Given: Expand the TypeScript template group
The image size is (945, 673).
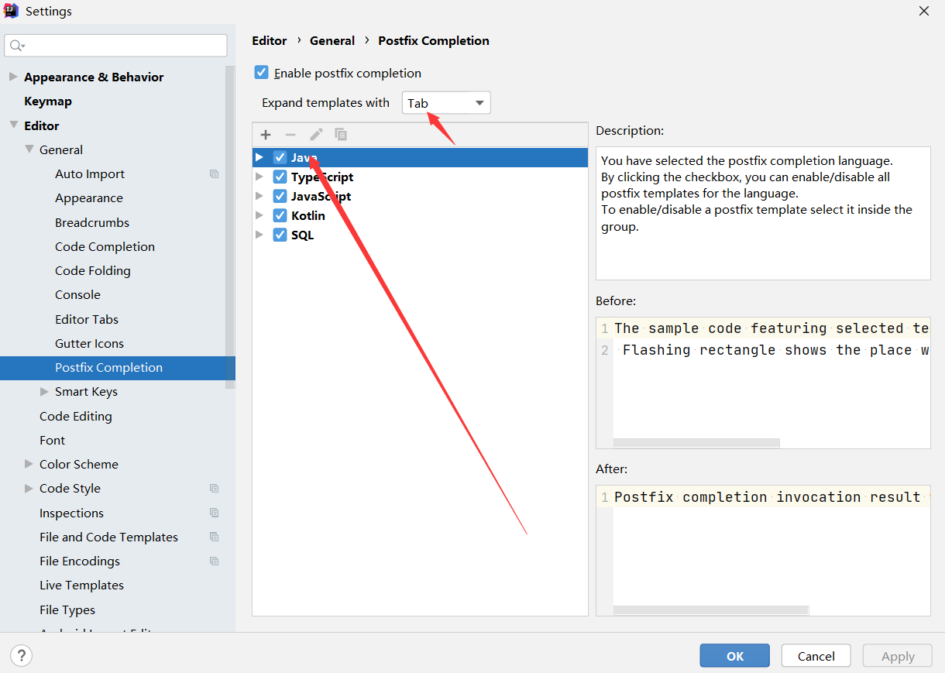Looking at the screenshot, I should [x=259, y=177].
